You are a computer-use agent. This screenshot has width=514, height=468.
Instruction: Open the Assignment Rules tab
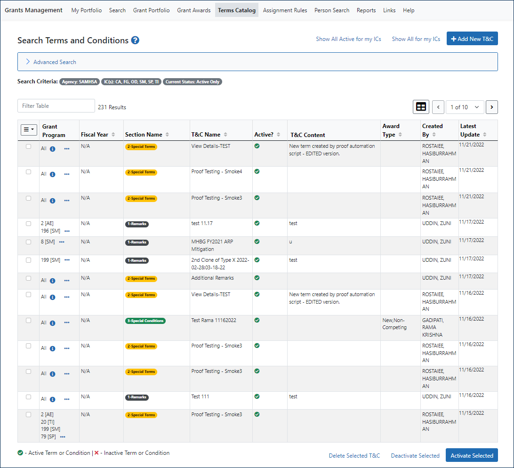pos(285,10)
